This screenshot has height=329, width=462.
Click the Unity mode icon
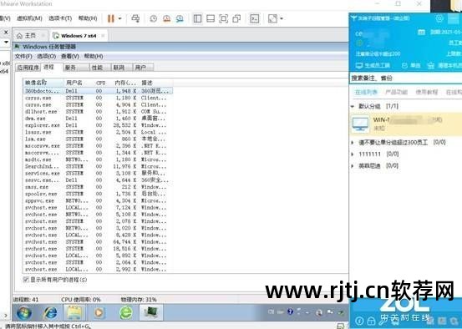pos(236,18)
